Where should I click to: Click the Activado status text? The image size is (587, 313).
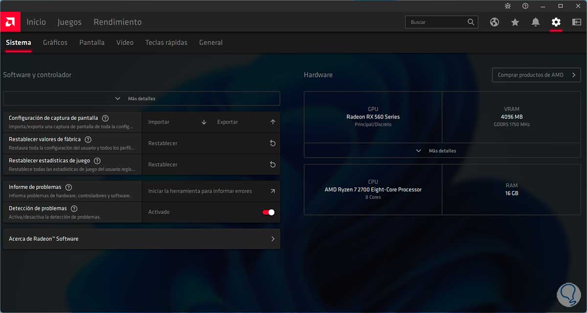(159, 212)
